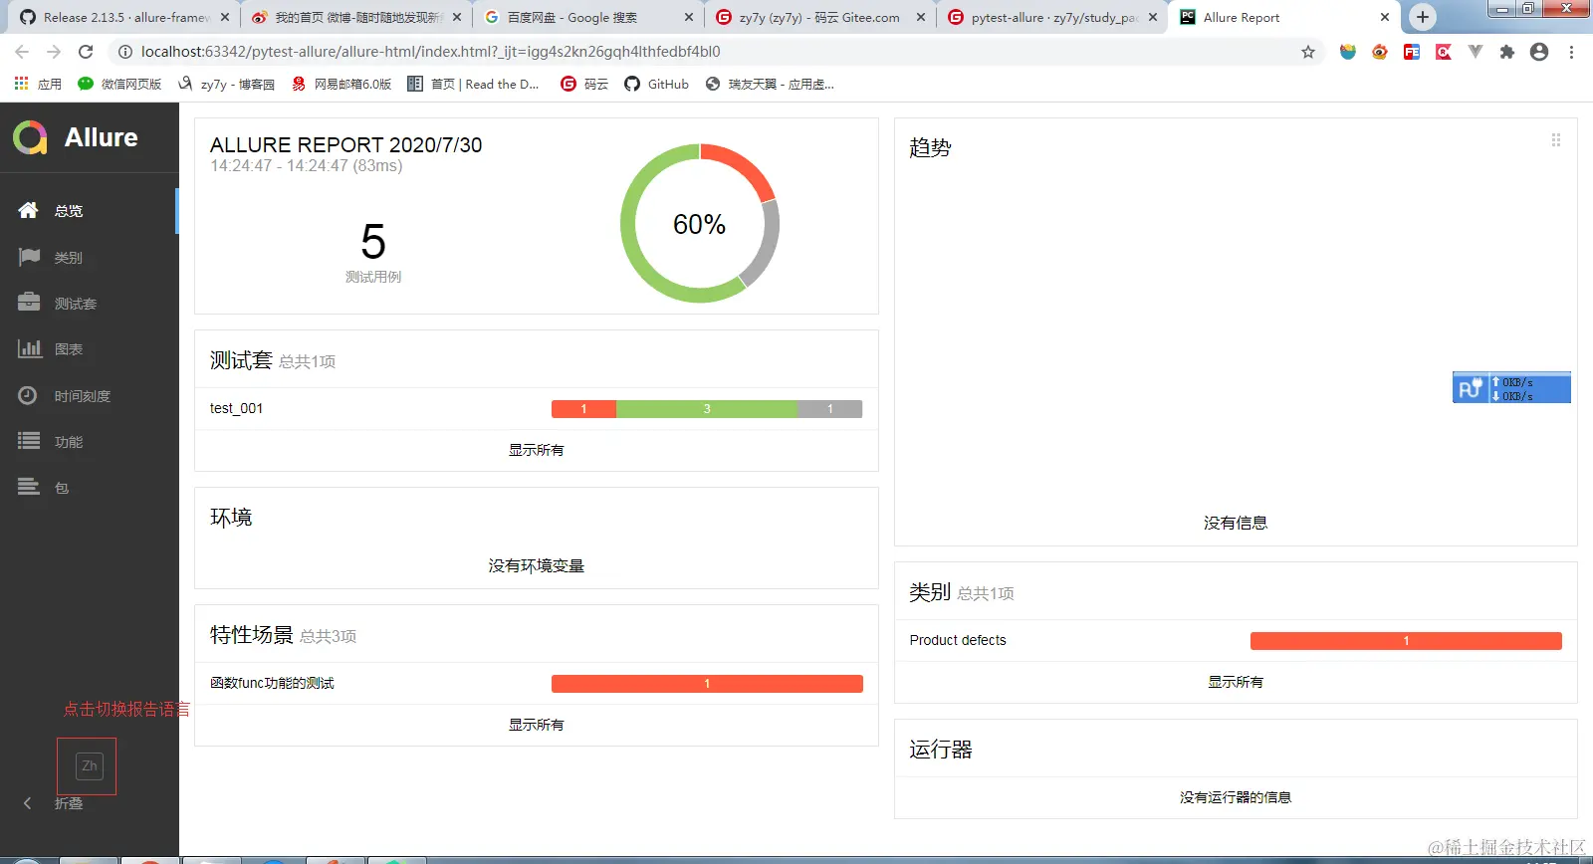
Task: Open the 应用 apps grid bookmark
Action: [38, 84]
